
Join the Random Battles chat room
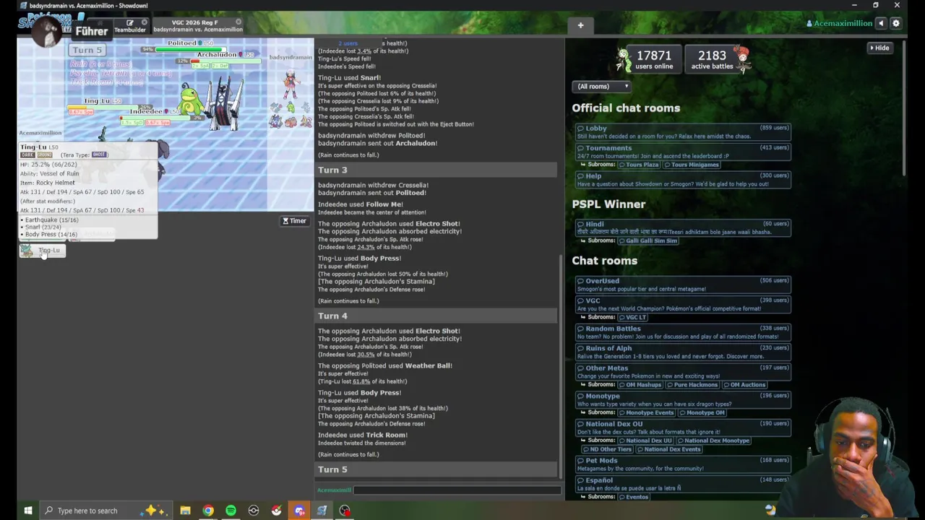pos(683,332)
